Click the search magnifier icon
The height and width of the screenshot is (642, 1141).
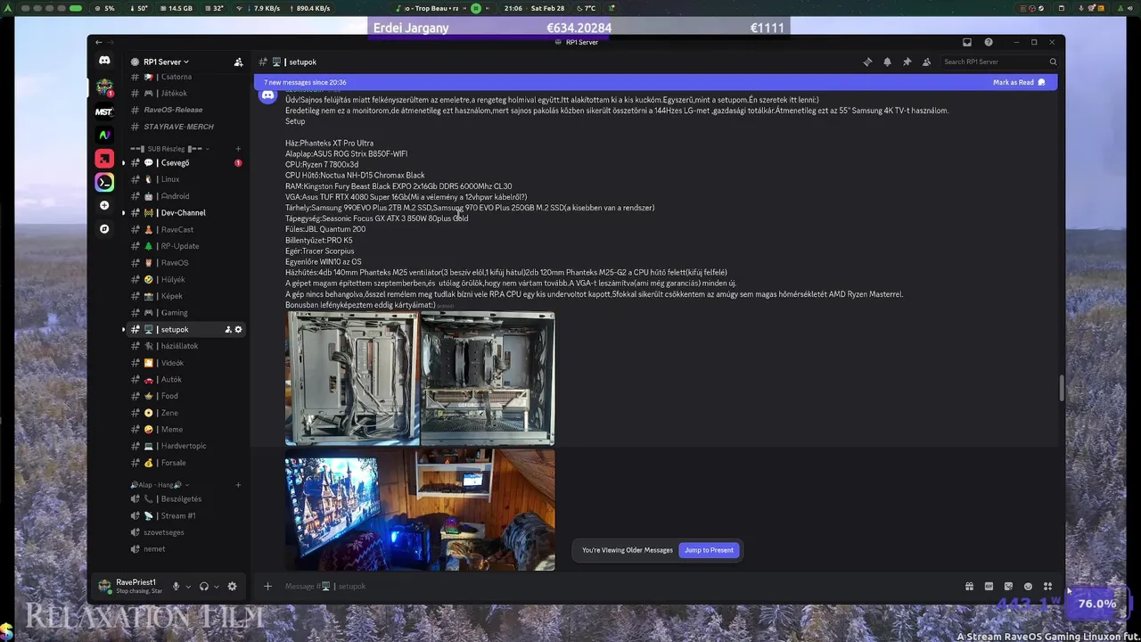click(x=1053, y=62)
